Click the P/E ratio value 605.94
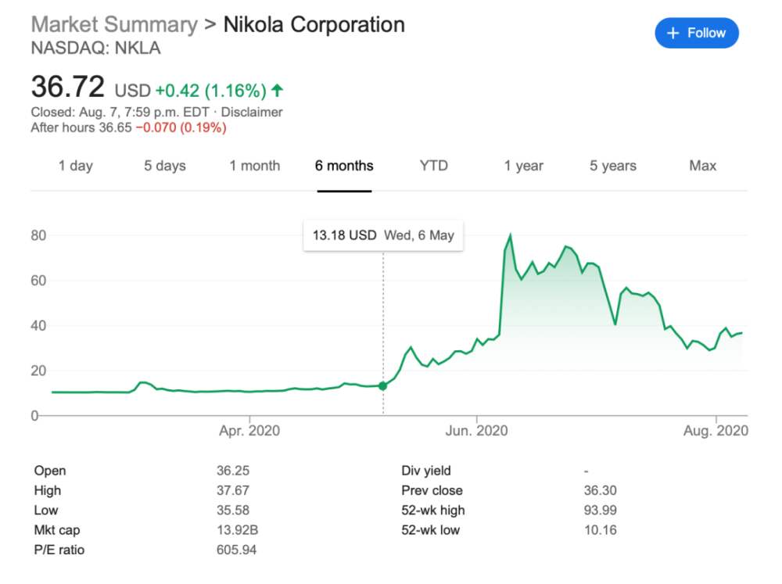 tap(236, 550)
